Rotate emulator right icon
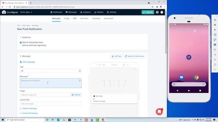The height and width of the screenshot is (122, 218). point(215,40)
